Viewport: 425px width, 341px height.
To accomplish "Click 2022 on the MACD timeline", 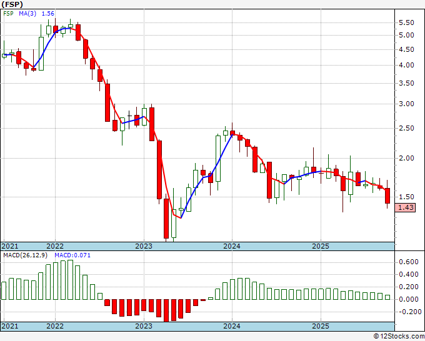I will click(55, 326).
